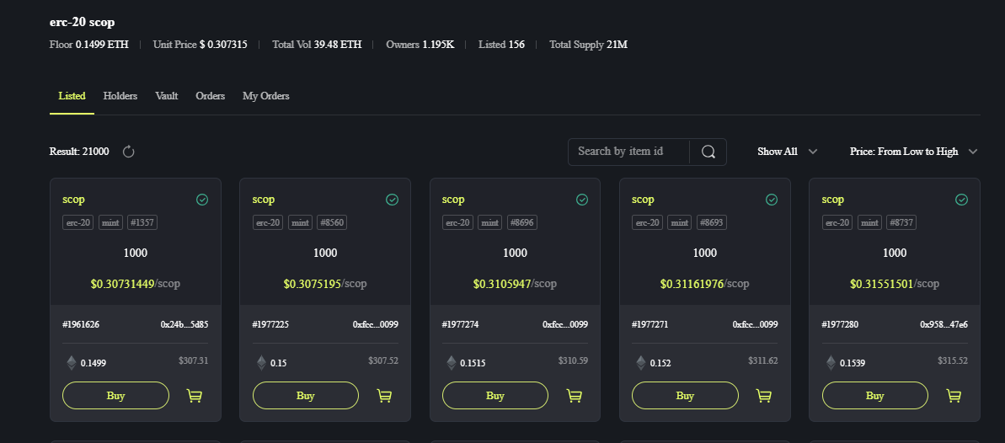The width and height of the screenshot is (1005, 443).
Task: Buy the scop listing priced 0.1539 ETH
Action: click(x=875, y=396)
